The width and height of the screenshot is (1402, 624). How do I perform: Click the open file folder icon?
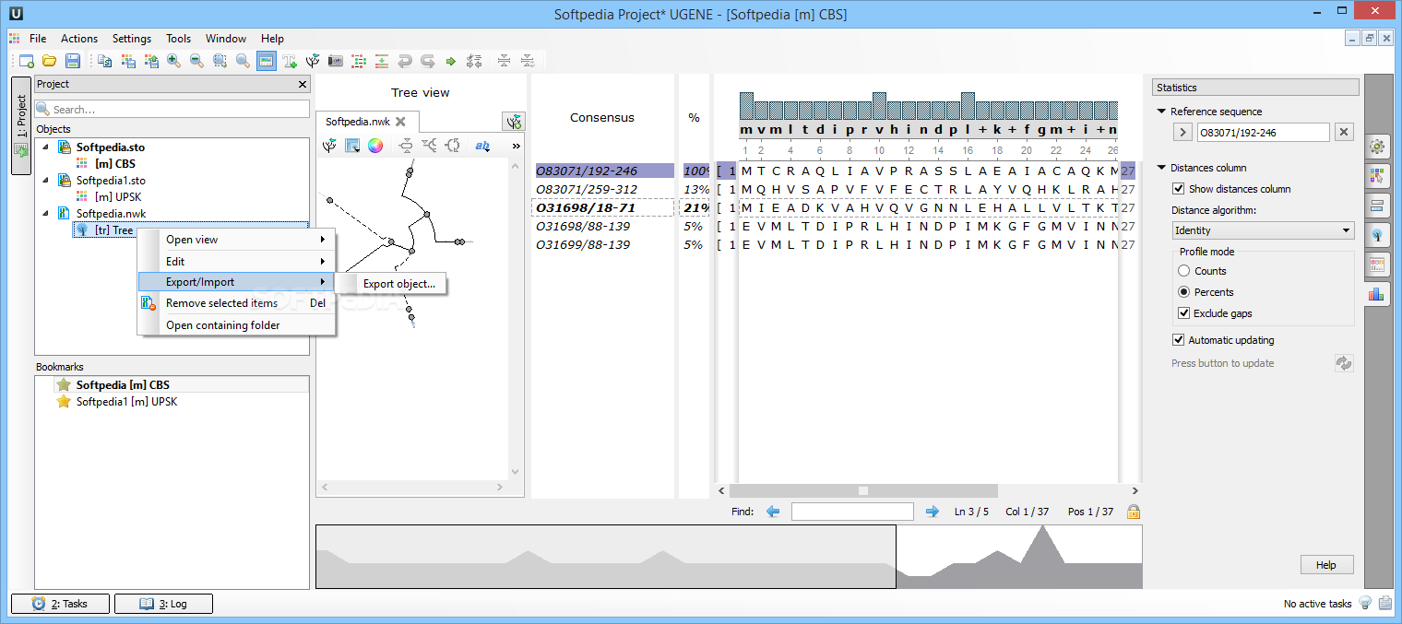point(50,61)
